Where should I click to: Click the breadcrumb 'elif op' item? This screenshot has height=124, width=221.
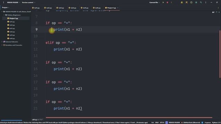(37, 120)
